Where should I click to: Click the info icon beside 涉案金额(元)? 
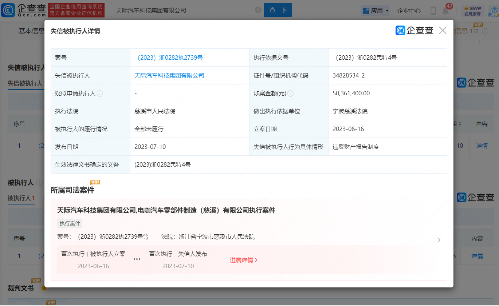[290, 94]
